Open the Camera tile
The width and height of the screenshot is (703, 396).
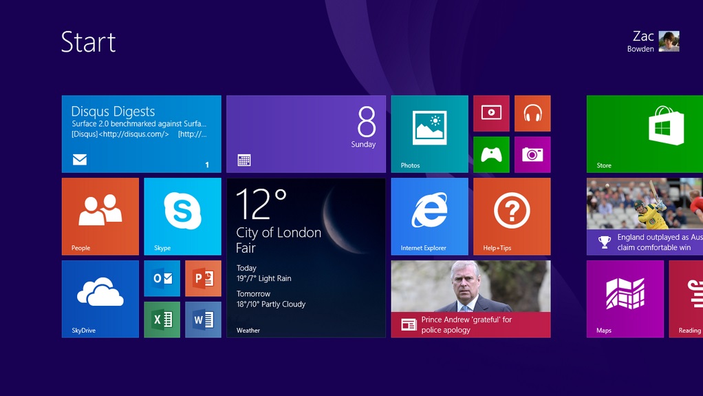click(532, 154)
